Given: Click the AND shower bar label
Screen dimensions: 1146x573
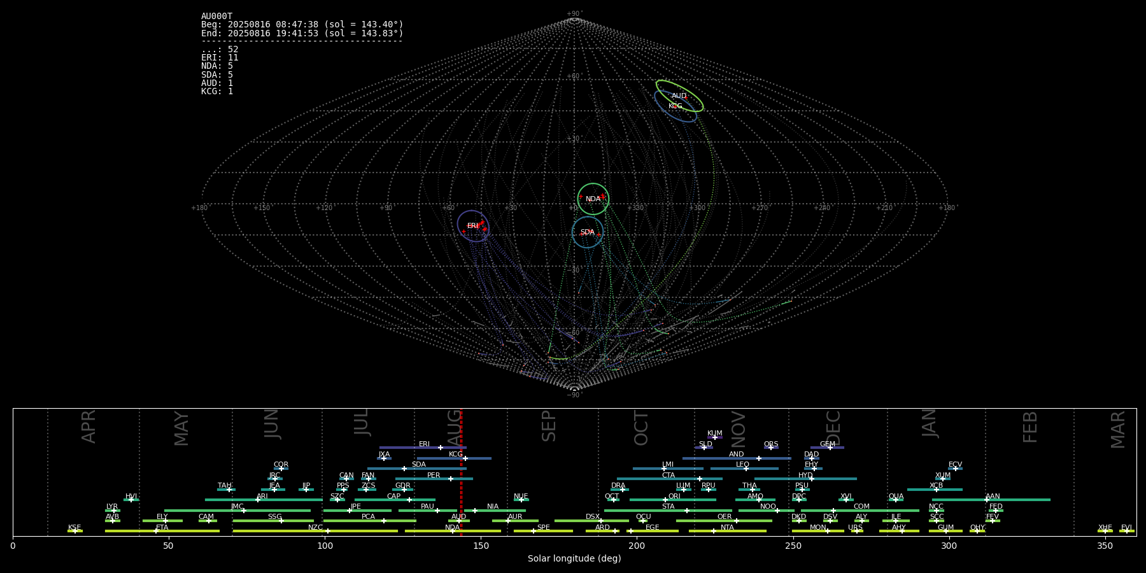Looking at the screenshot, I should 737,455.
